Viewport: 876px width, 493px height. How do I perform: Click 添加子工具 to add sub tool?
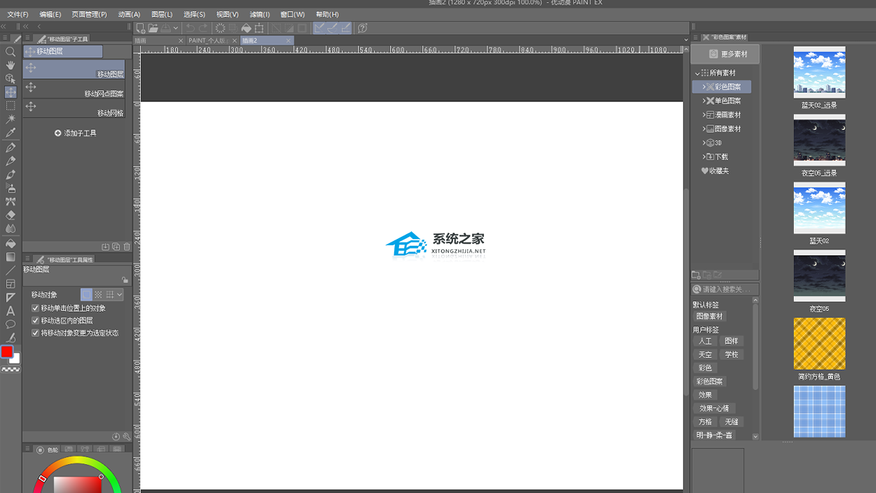pyautogui.click(x=75, y=133)
